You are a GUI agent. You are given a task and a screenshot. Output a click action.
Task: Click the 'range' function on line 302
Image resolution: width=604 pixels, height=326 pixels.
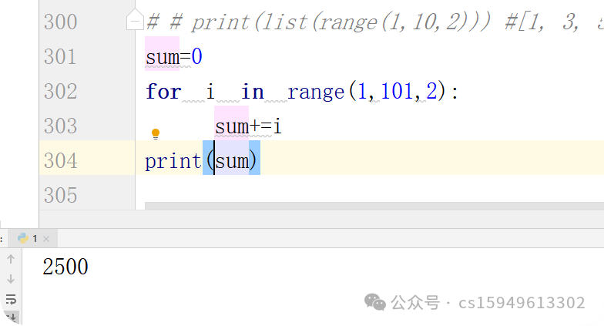(316, 92)
